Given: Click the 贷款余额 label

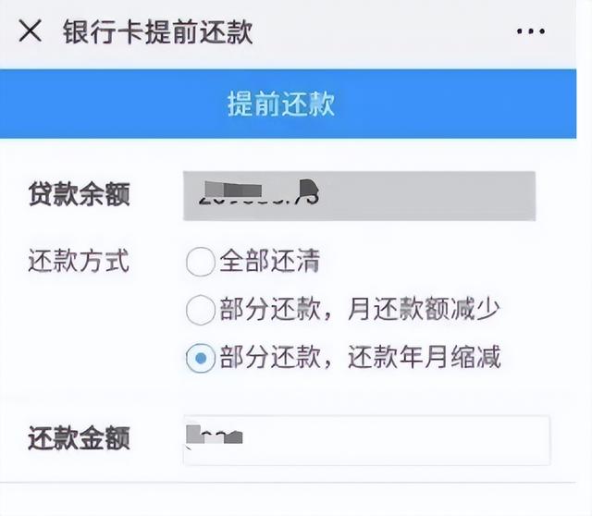Looking at the screenshot, I should pyautogui.click(x=80, y=194).
